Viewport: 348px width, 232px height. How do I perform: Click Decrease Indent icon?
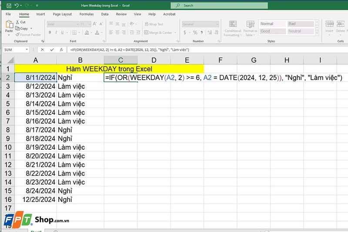pos(132,33)
